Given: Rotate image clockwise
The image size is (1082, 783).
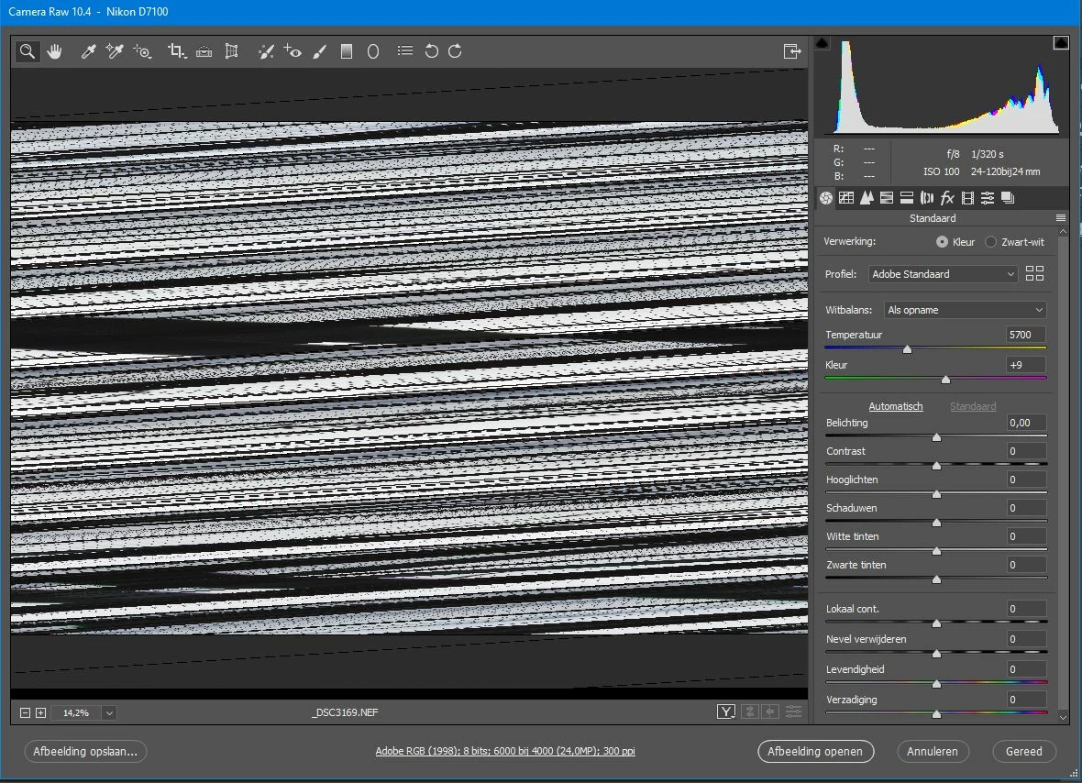Looking at the screenshot, I should 456,51.
